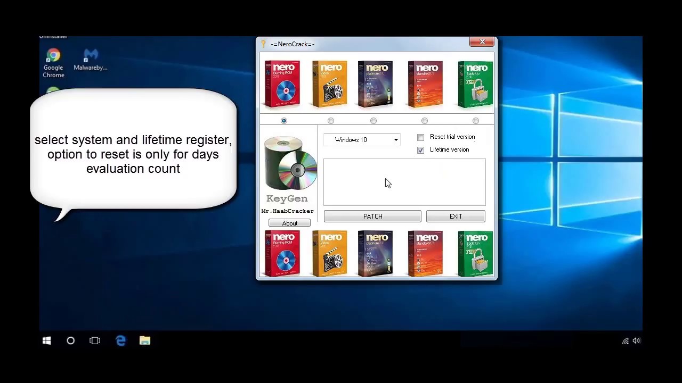Viewport: 682px width, 383px height.
Task: Launch Microsoft Edge from the taskbar
Action: [x=120, y=341]
